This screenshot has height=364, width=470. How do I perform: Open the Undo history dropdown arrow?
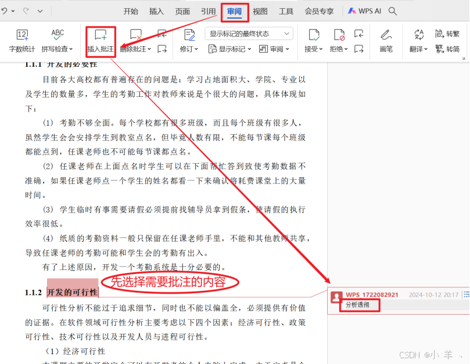click(13, 12)
